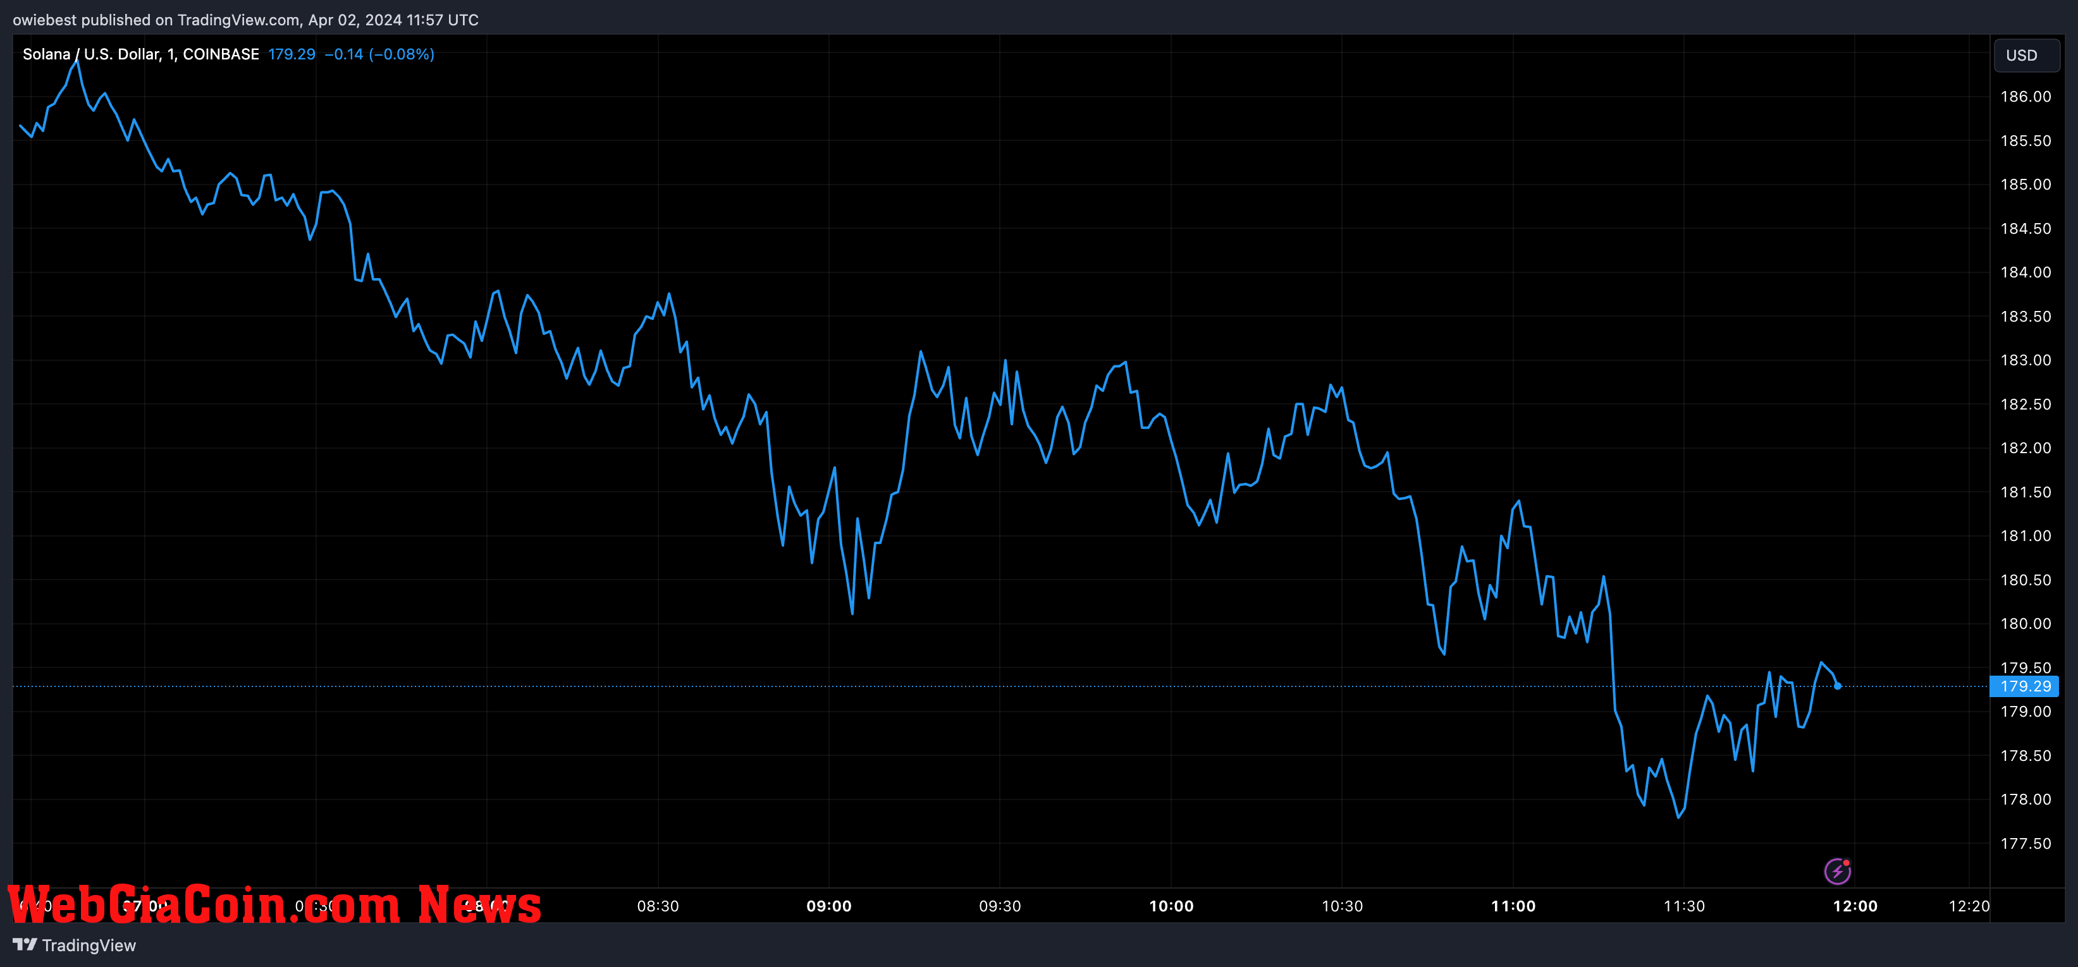The image size is (2078, 967).
Task: Click the 179.00 price axis label
Action: point(2025,712)
